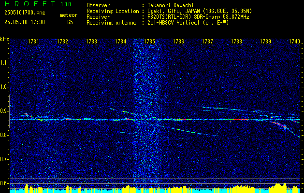Click the 1.0 kHz frequency label
The image size is (304, 193).
click(x=4, y=87)
